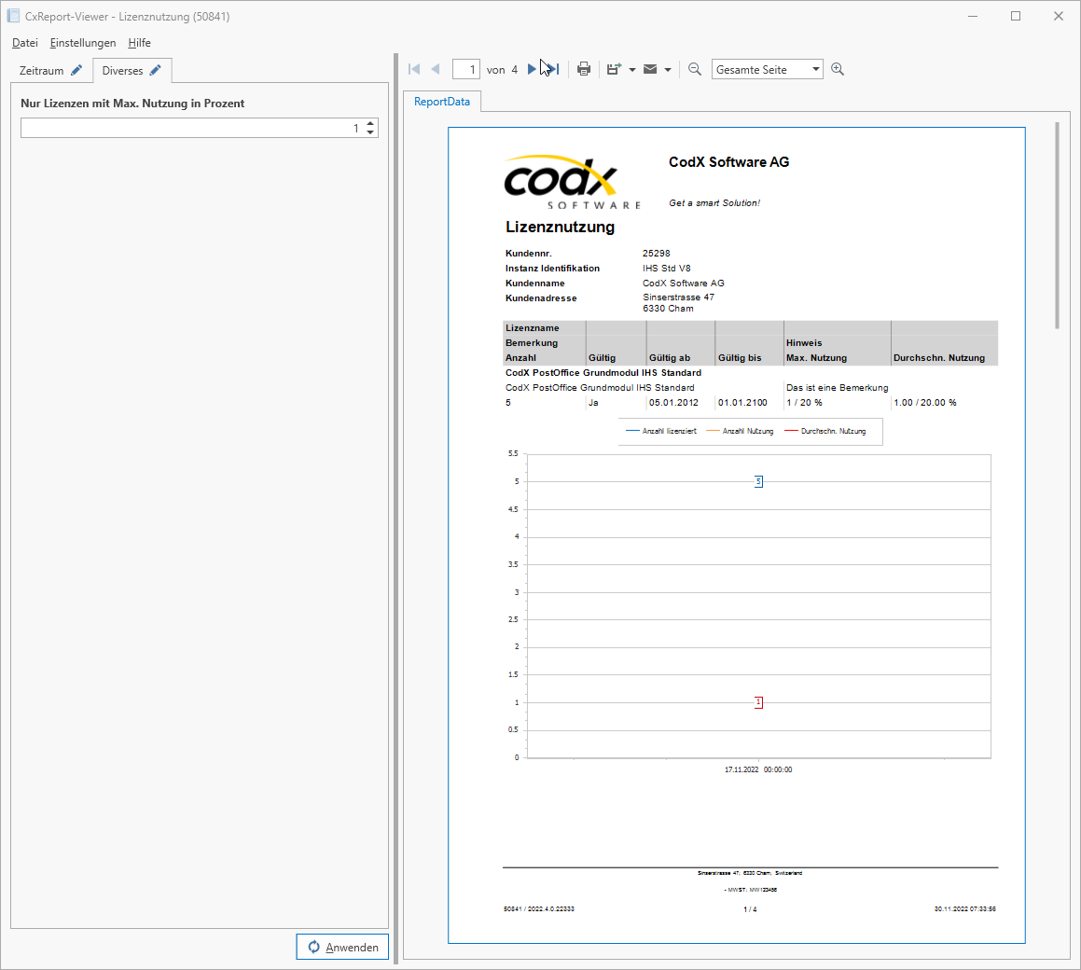The image size is (1081, 970).
Task: Maximize the CxReport-Viewer window
Action: tap(1016, 16)
